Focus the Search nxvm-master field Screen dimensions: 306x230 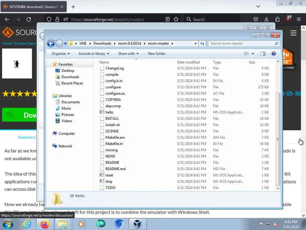point(244,43)
